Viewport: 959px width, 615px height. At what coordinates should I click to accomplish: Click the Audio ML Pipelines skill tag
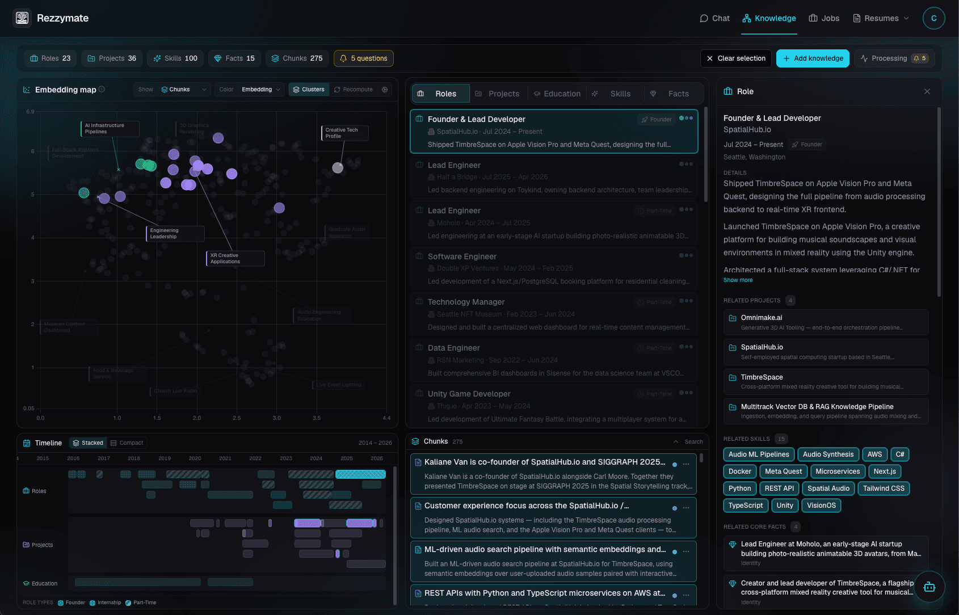click(759, 454)
